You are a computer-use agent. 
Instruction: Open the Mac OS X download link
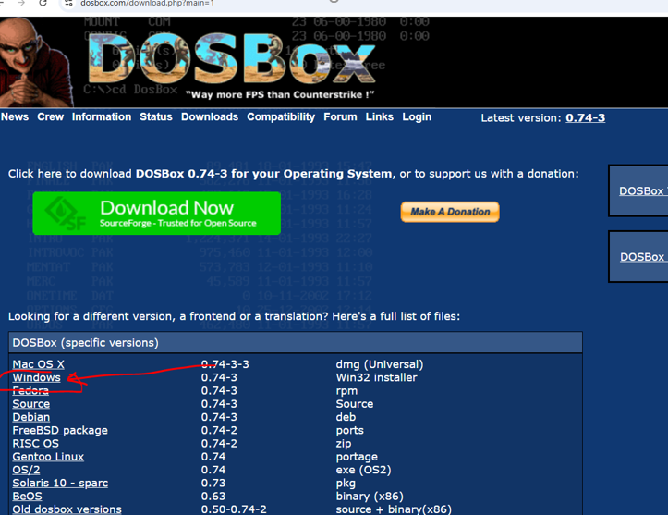pos(39,364)
